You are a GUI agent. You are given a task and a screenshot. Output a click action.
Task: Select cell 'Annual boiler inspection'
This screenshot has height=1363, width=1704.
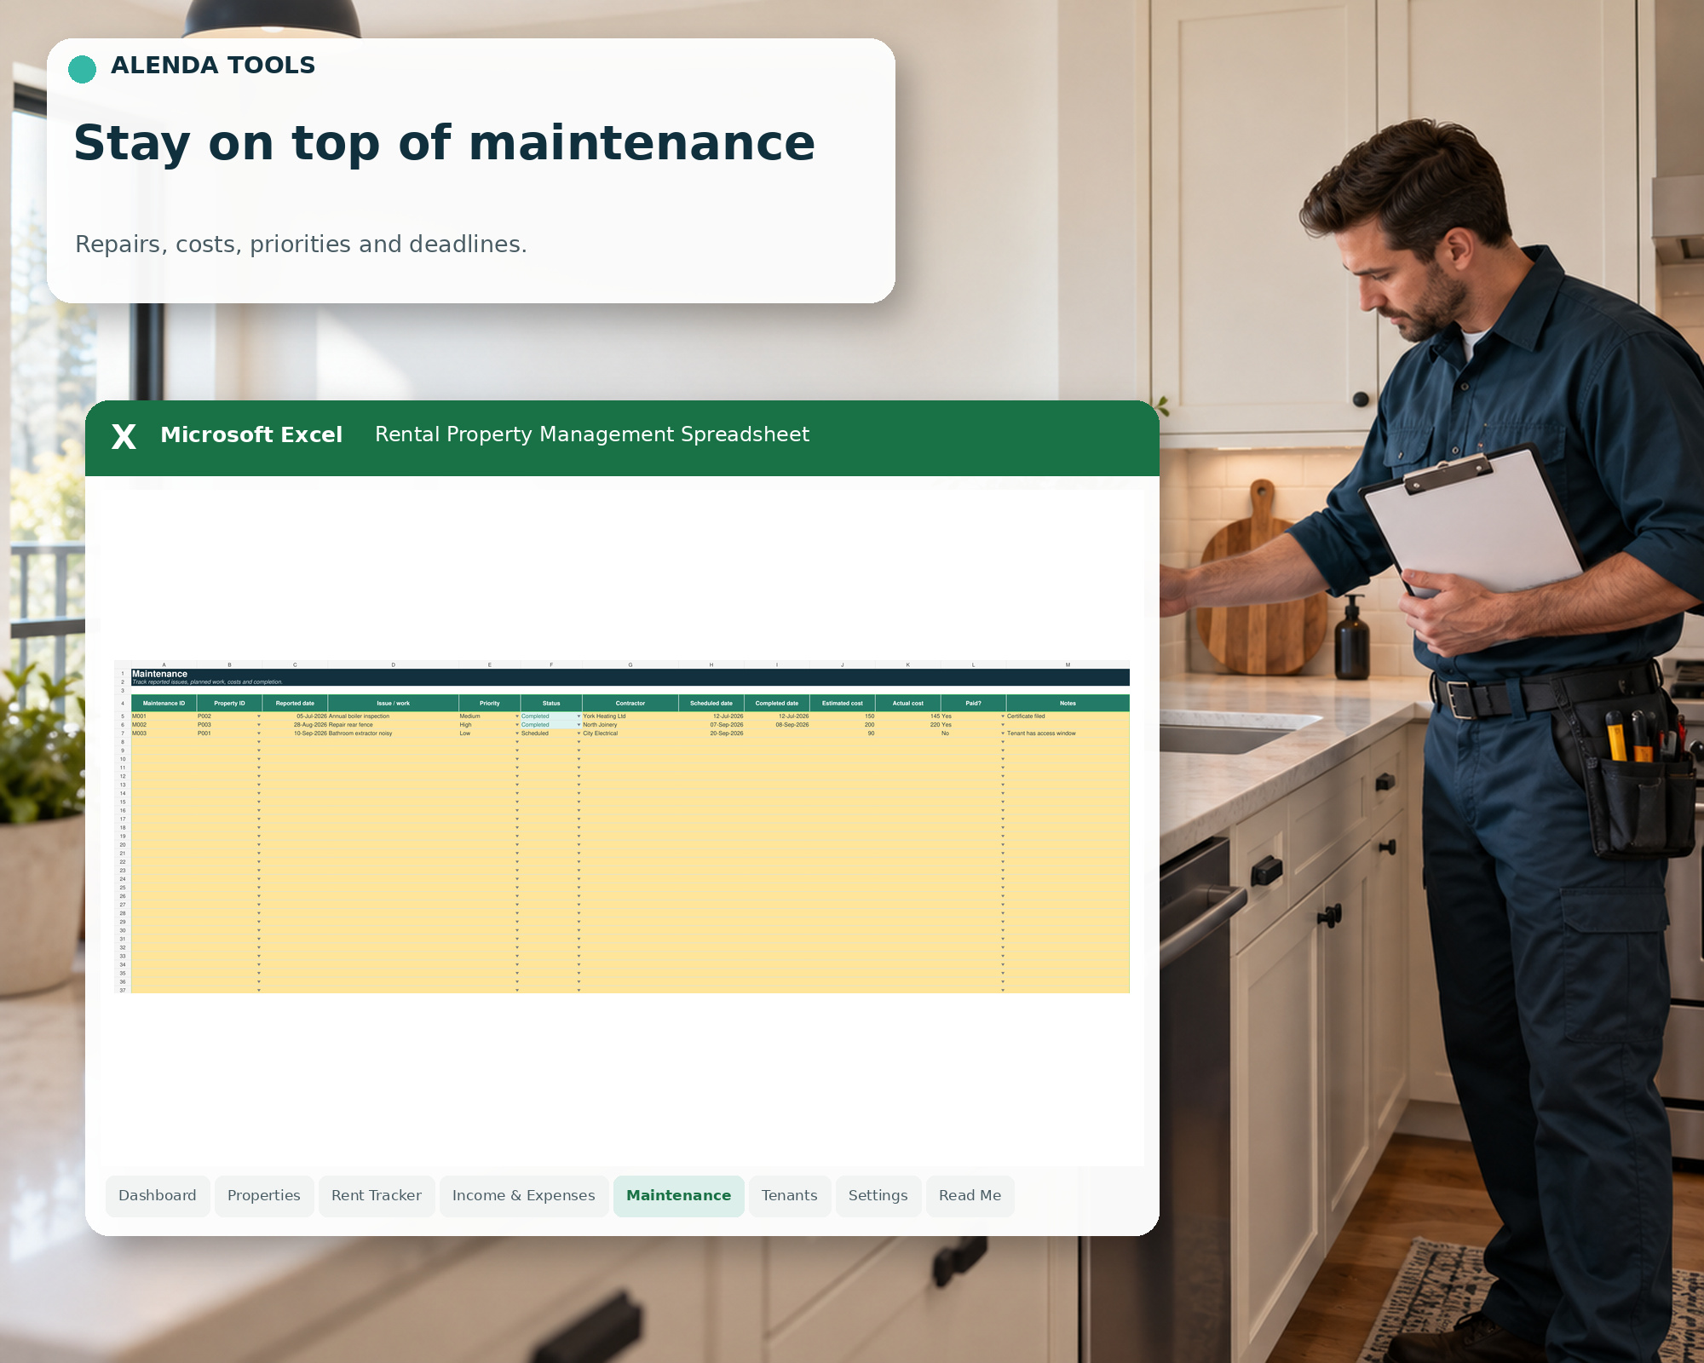pyautogui.click(x=393, y=716)
